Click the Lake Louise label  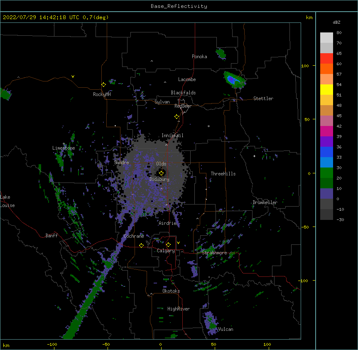point(7,201)
